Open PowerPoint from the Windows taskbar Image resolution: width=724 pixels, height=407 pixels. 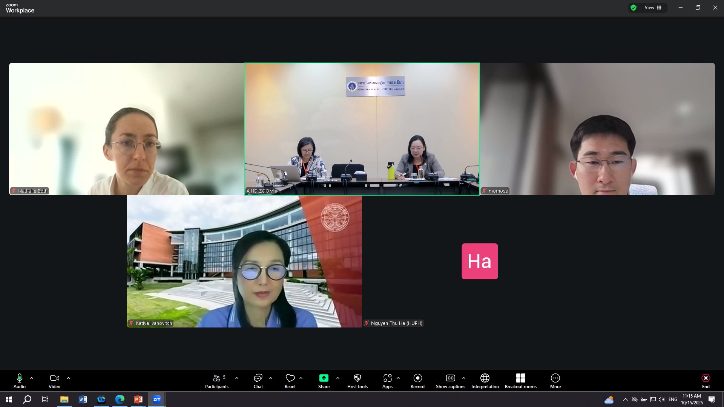tap(138, 399)
